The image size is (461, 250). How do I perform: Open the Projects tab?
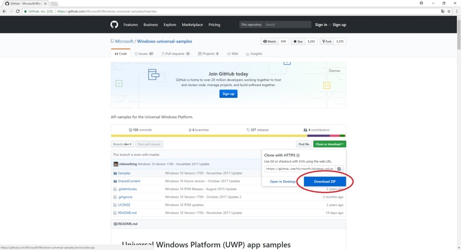[208, 54]
